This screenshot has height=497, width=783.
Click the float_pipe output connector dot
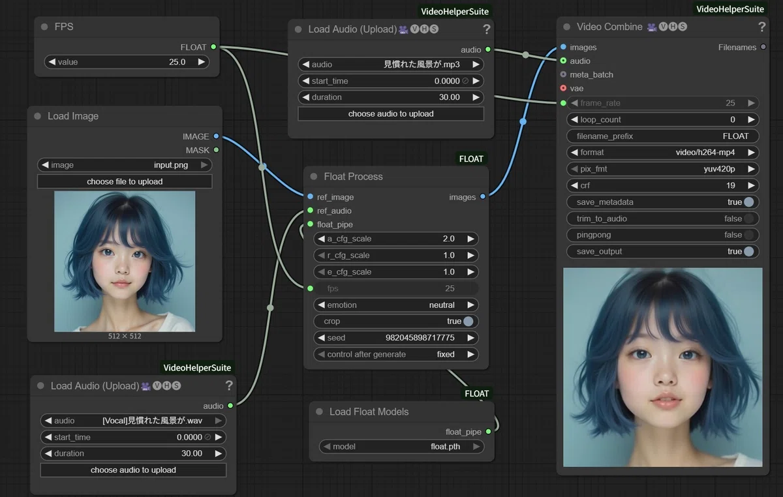click(489, 432)
